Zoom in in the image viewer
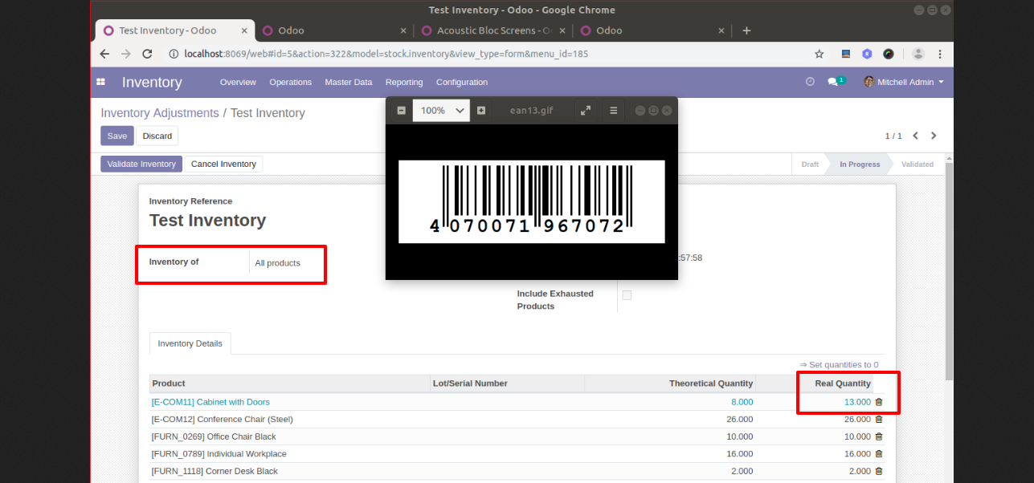The height and width of the screenshot is (483, 1034). 481,110
